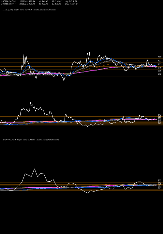
Task: Click the 339 price label on monthly chart
Action: click(159, 180)
